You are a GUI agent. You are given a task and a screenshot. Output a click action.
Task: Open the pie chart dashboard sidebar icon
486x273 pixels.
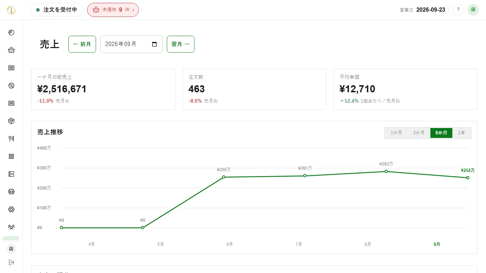coord(11,33)
